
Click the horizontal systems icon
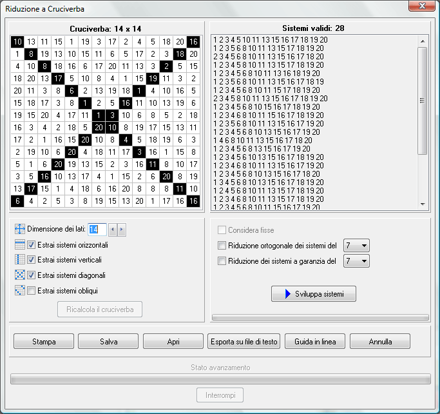click(19, 245)
